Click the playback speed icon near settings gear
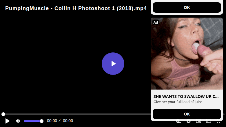This screenshot has width=226, height=127. click(178, 122)
